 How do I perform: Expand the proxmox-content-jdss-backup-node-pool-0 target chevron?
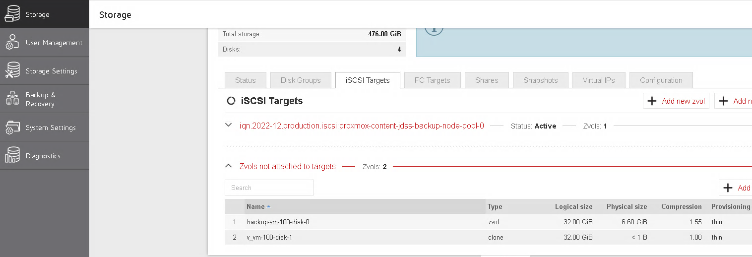[x=228, y=125]
